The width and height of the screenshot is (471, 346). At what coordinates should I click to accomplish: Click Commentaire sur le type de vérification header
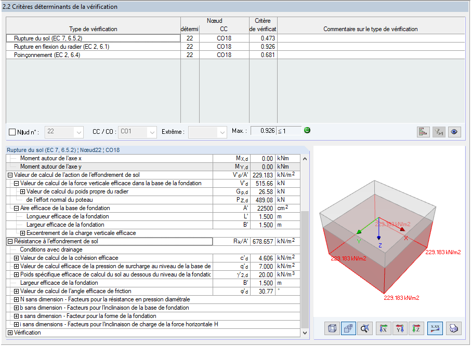click(370, 29)
